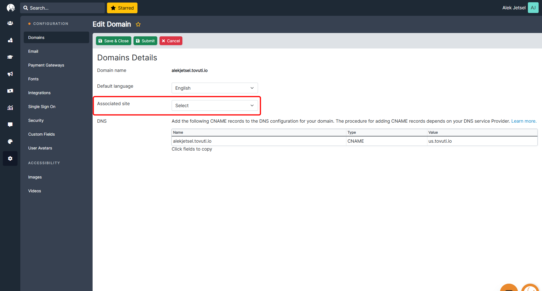The width and height of the screenshot is (542, 291).
Task: Open the Alek Jetsel user avatar menu
Action: [x=533, y=8]
